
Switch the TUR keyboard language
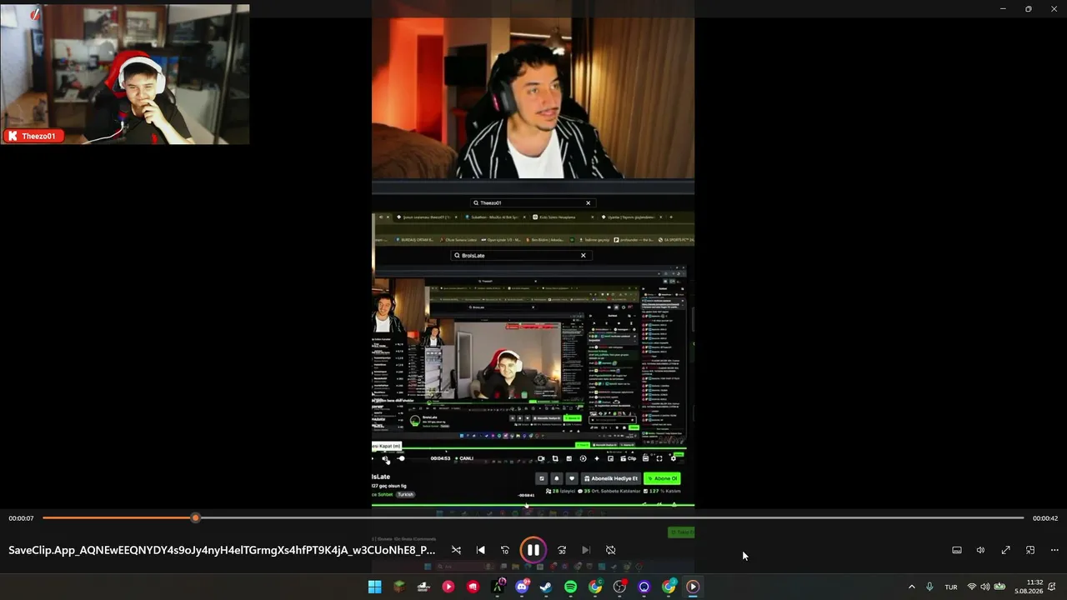click(951, 587)
